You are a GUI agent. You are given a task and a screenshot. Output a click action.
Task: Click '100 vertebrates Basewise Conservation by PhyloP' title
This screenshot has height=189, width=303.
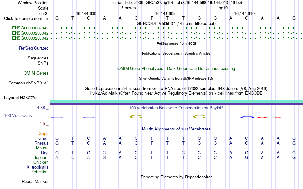(176, 108)
